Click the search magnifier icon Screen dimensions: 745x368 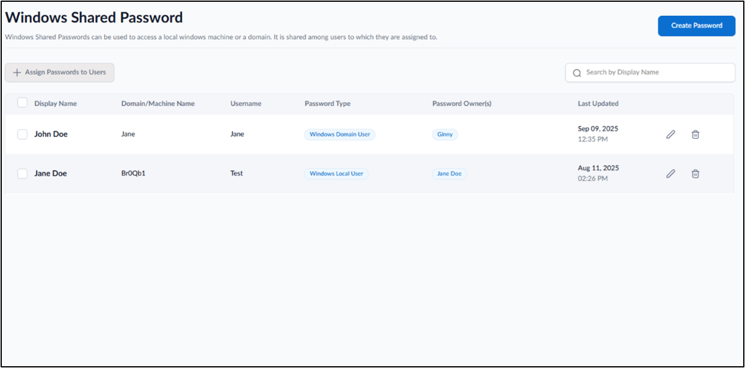(x=577, y=73)
